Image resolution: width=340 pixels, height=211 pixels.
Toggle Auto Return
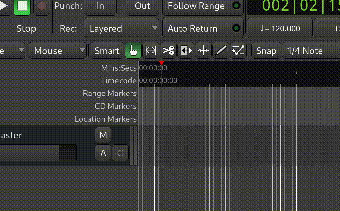[x=203, y=29]
